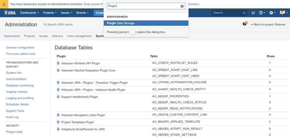Click Transition Trigger Plugin puzzle icon

click(58, 83)
